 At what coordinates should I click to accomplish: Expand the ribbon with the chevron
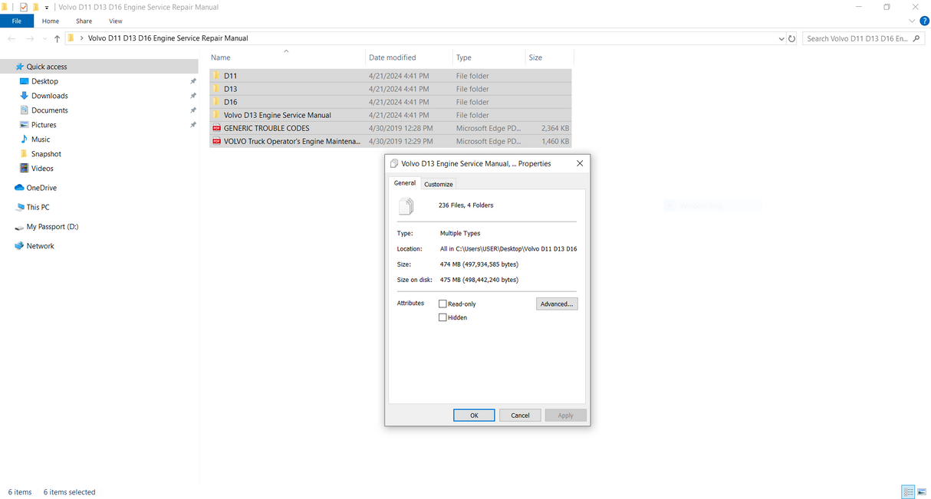tap(913, 21)
